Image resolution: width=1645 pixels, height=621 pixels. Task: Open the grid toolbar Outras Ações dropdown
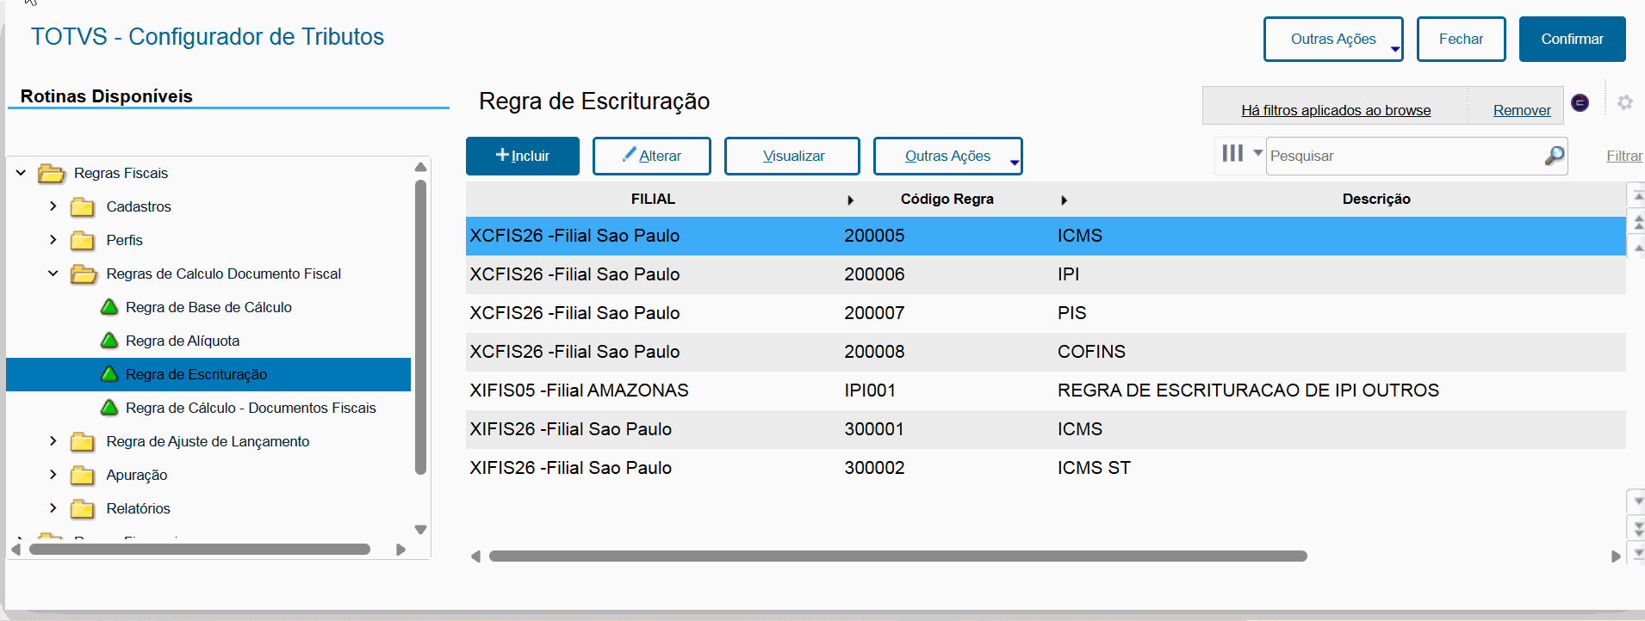point(947,156)
